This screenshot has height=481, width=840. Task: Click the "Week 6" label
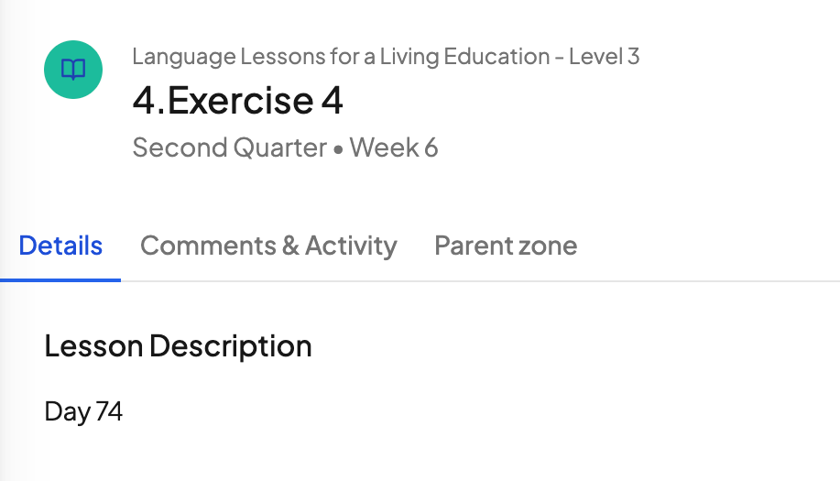tap(394, 148)
